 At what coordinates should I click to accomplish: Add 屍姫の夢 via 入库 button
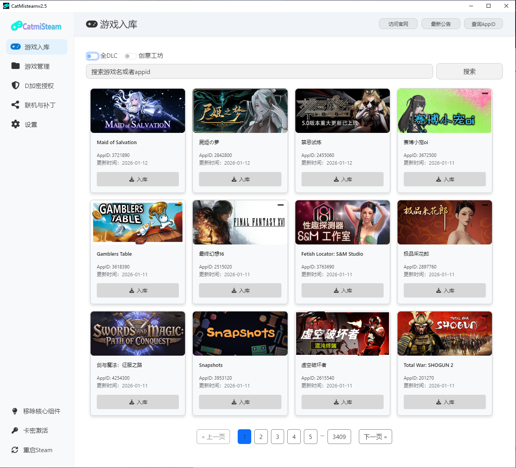(x=240, y=179)
